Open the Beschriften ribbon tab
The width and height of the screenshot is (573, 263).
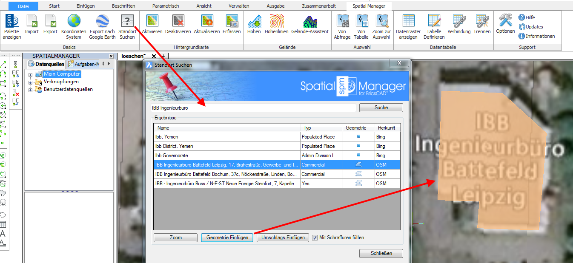point(123,6)
